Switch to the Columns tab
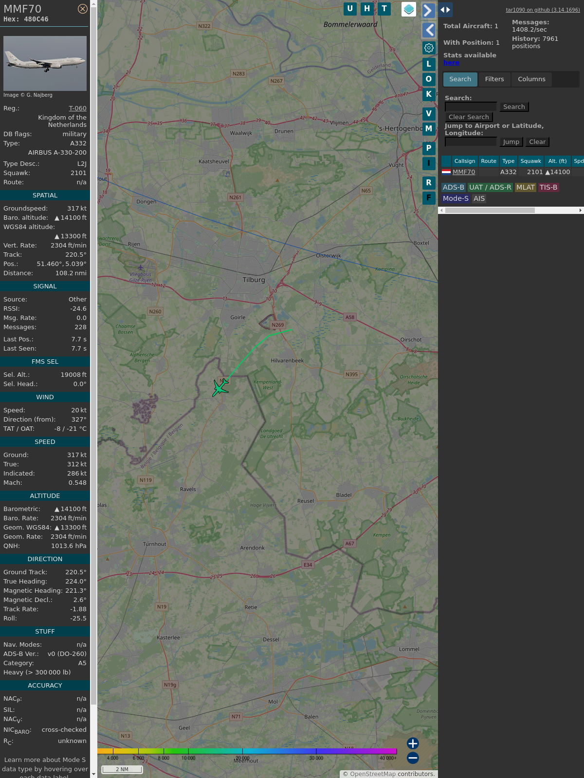Screen dimensions: 584x778 coord(531,79)
